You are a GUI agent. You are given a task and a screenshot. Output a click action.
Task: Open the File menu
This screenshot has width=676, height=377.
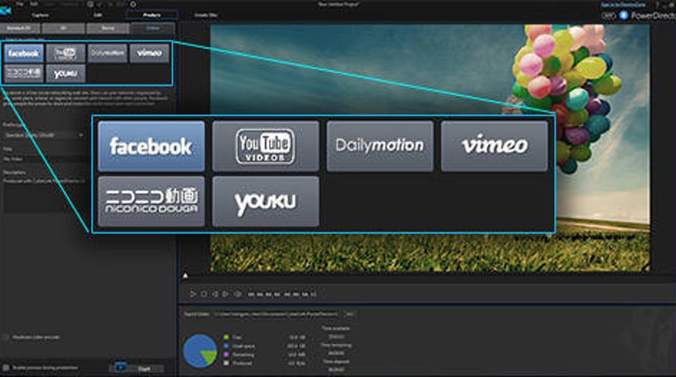point(20,5)
